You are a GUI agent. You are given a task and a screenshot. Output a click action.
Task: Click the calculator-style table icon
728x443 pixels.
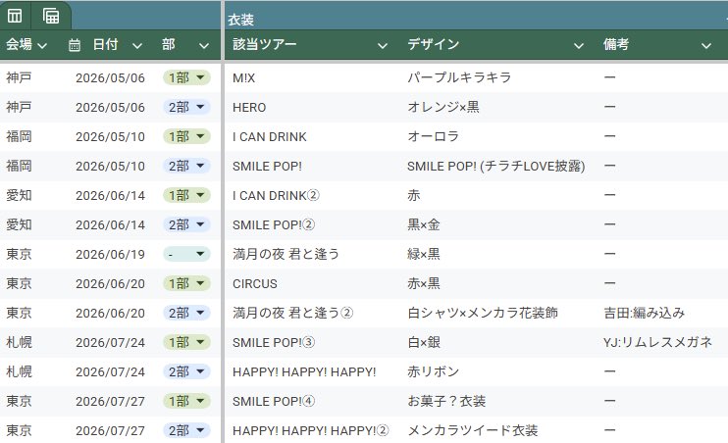(x=51, y=16)
